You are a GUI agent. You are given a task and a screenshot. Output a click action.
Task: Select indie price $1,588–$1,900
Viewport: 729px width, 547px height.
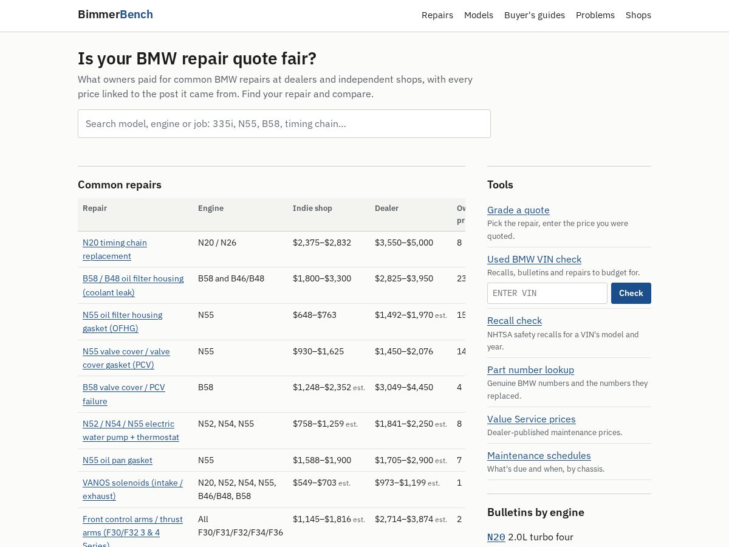pyautogui.click(x=322, y=460)
